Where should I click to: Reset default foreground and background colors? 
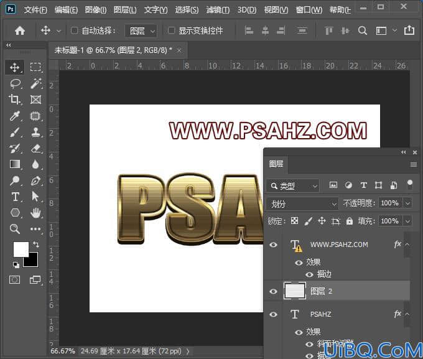point(16,265)
